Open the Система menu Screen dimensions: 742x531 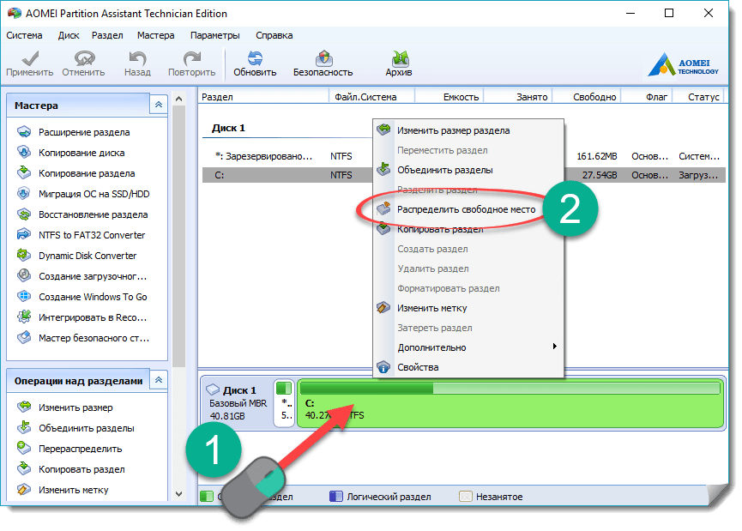coord(24,35)
